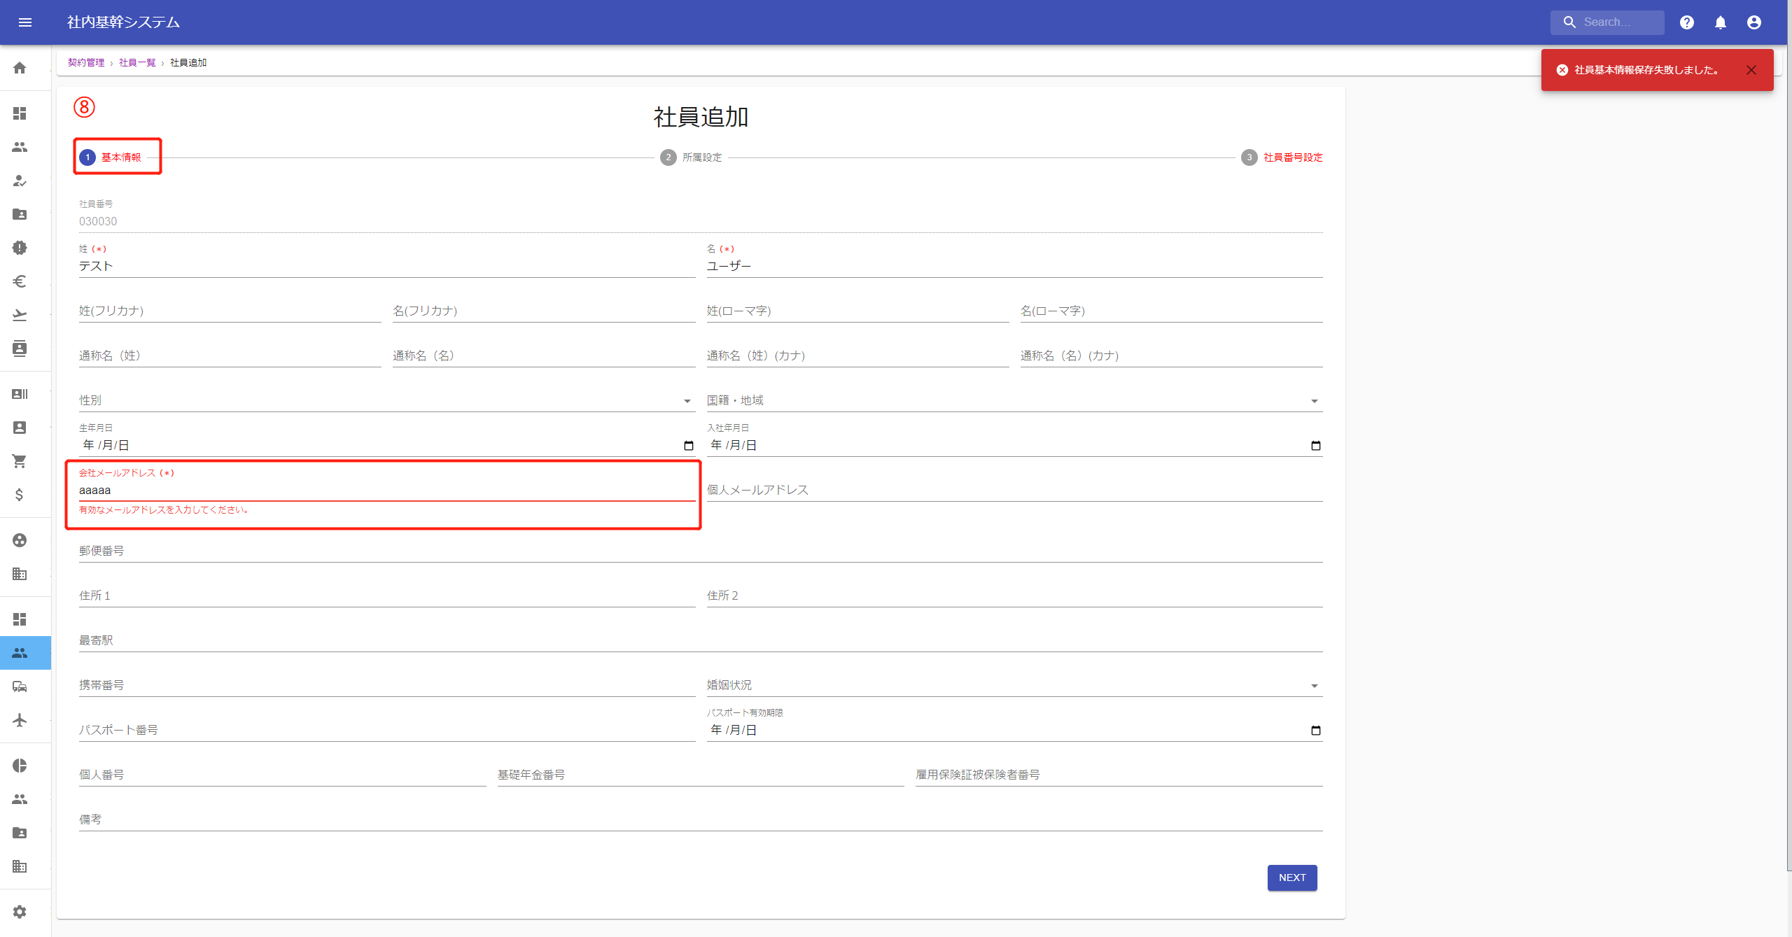The width and height of the screenshot is (1792, 937).
Task: Click the airplane sidebar icon
Action: pyautogui.click(x=20, y=720)
